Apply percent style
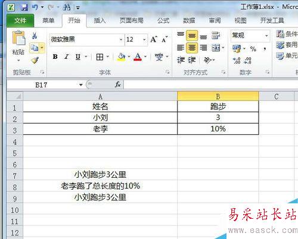 tap(253, 49)
